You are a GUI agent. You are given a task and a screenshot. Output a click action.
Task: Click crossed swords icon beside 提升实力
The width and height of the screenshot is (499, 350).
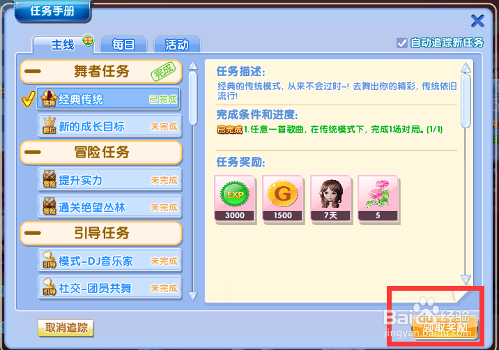coord(49,179)
